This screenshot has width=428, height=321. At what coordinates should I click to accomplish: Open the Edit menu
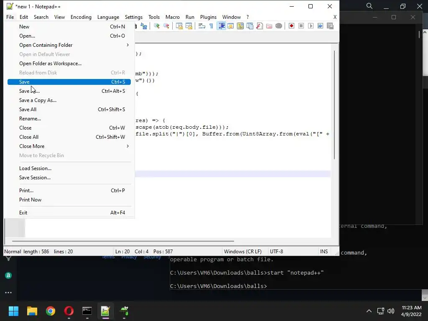pyautogui.click(x=24, y=17)
